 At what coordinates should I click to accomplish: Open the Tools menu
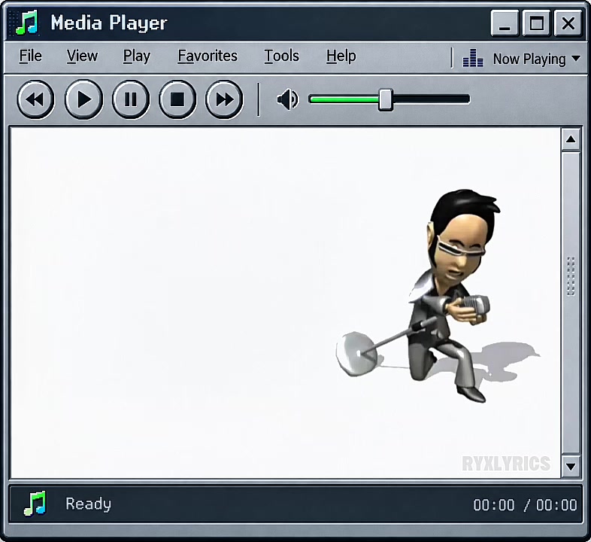281,56
